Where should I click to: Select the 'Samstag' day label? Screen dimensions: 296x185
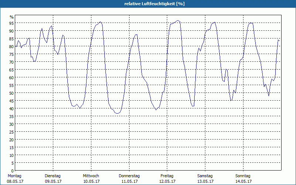click(x=205, y=176)
